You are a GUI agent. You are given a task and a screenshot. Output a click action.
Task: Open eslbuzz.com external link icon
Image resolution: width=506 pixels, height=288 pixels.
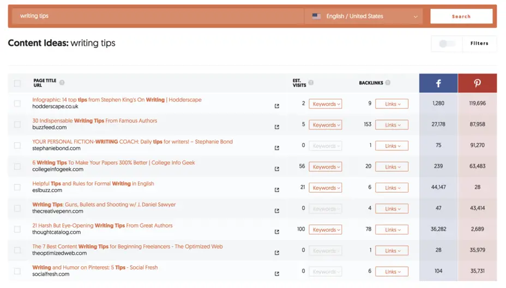pos(276,190)
